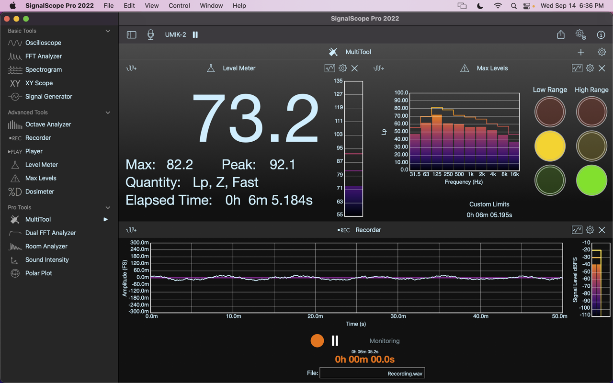Open device settings gear in toolbar

[x=580, y=34]
